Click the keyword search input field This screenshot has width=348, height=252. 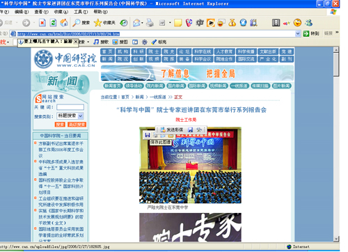click(70, 107)
